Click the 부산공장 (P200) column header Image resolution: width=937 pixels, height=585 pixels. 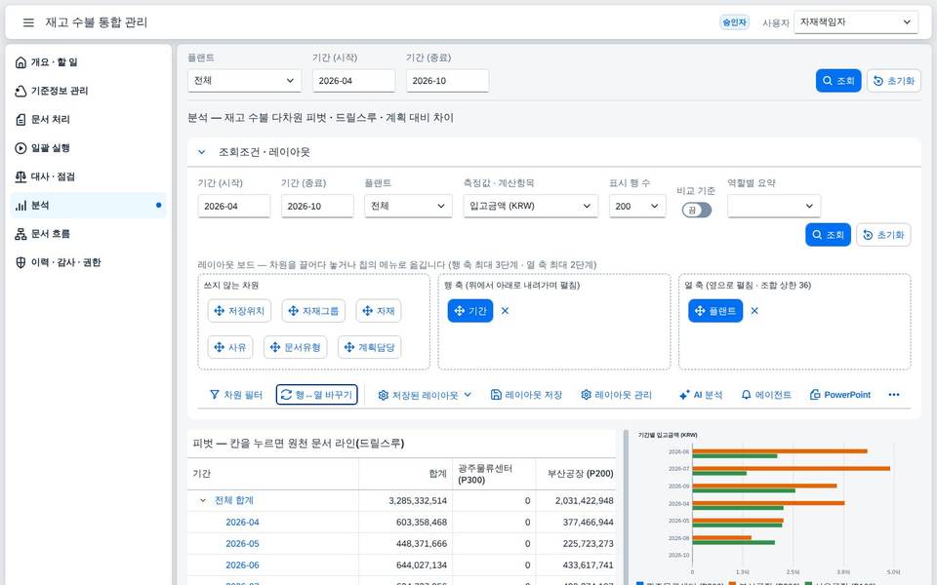coord(576,474)
